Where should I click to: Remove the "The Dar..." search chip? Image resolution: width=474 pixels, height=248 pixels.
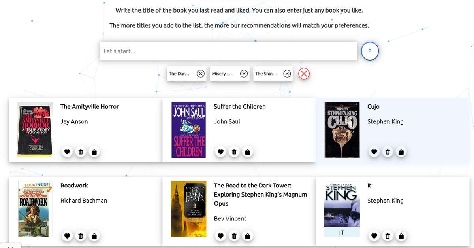pyautogui.click(x=201, y=74)
